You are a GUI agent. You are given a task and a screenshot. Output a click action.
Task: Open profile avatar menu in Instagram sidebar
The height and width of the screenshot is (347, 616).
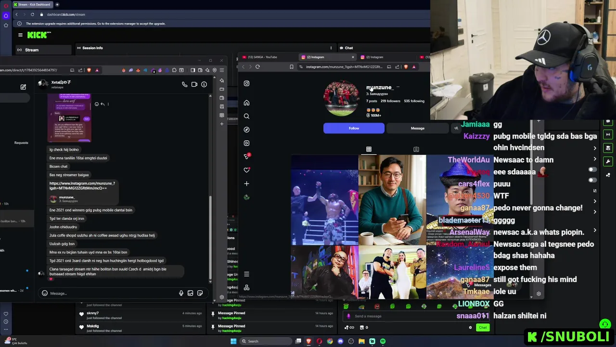[x=246, y=197]
